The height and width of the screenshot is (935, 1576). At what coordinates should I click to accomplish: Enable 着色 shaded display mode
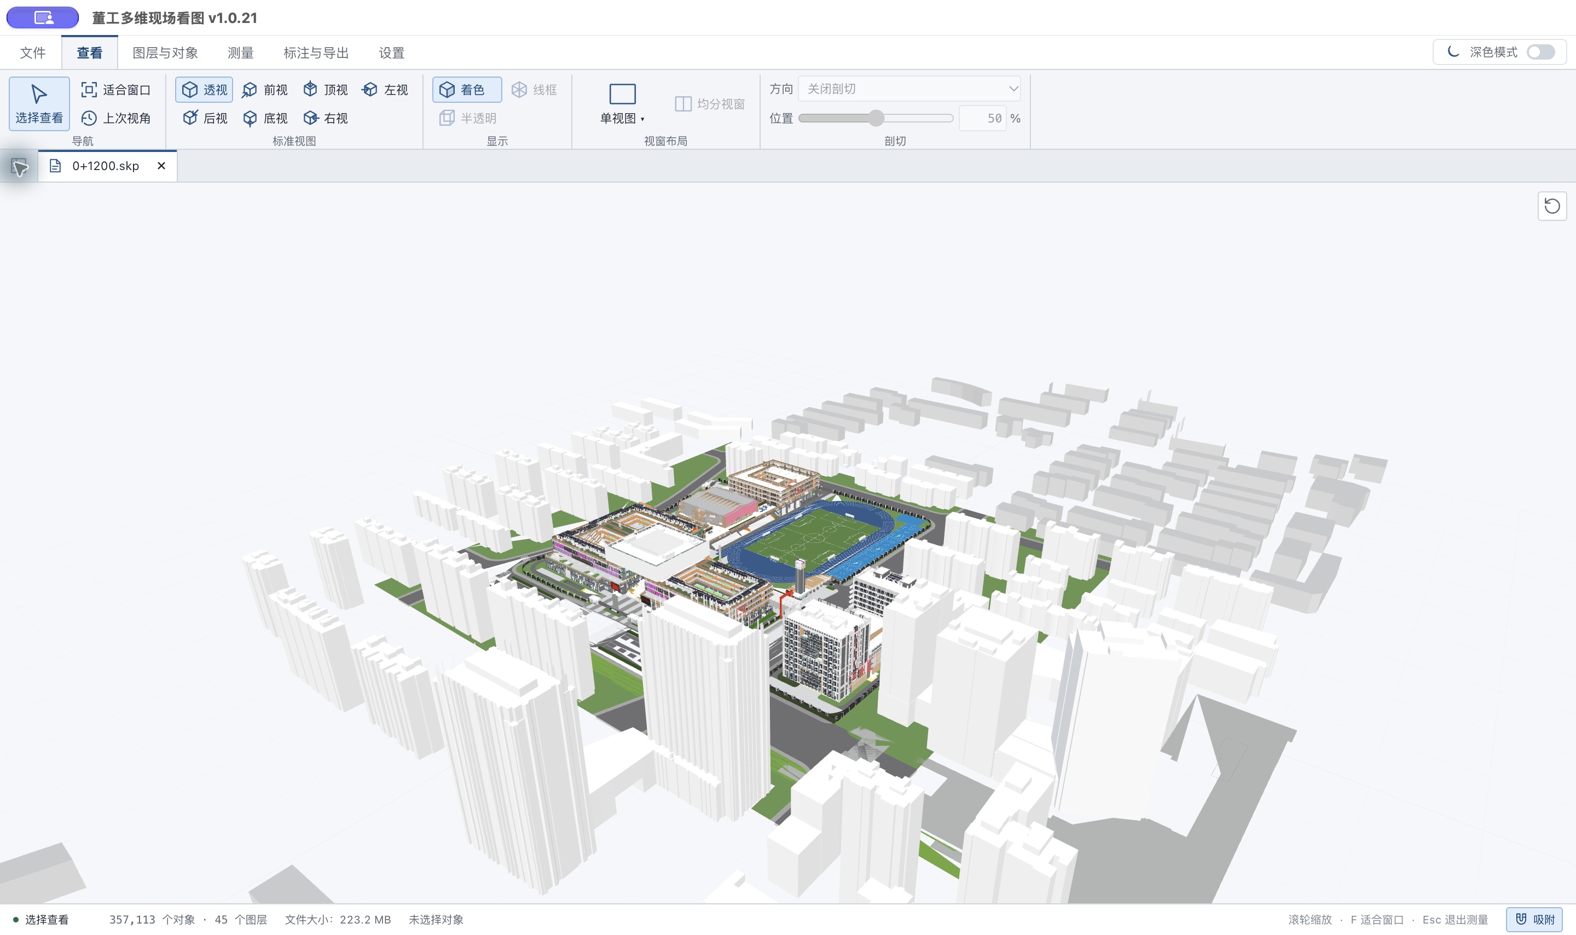[467, 90]
